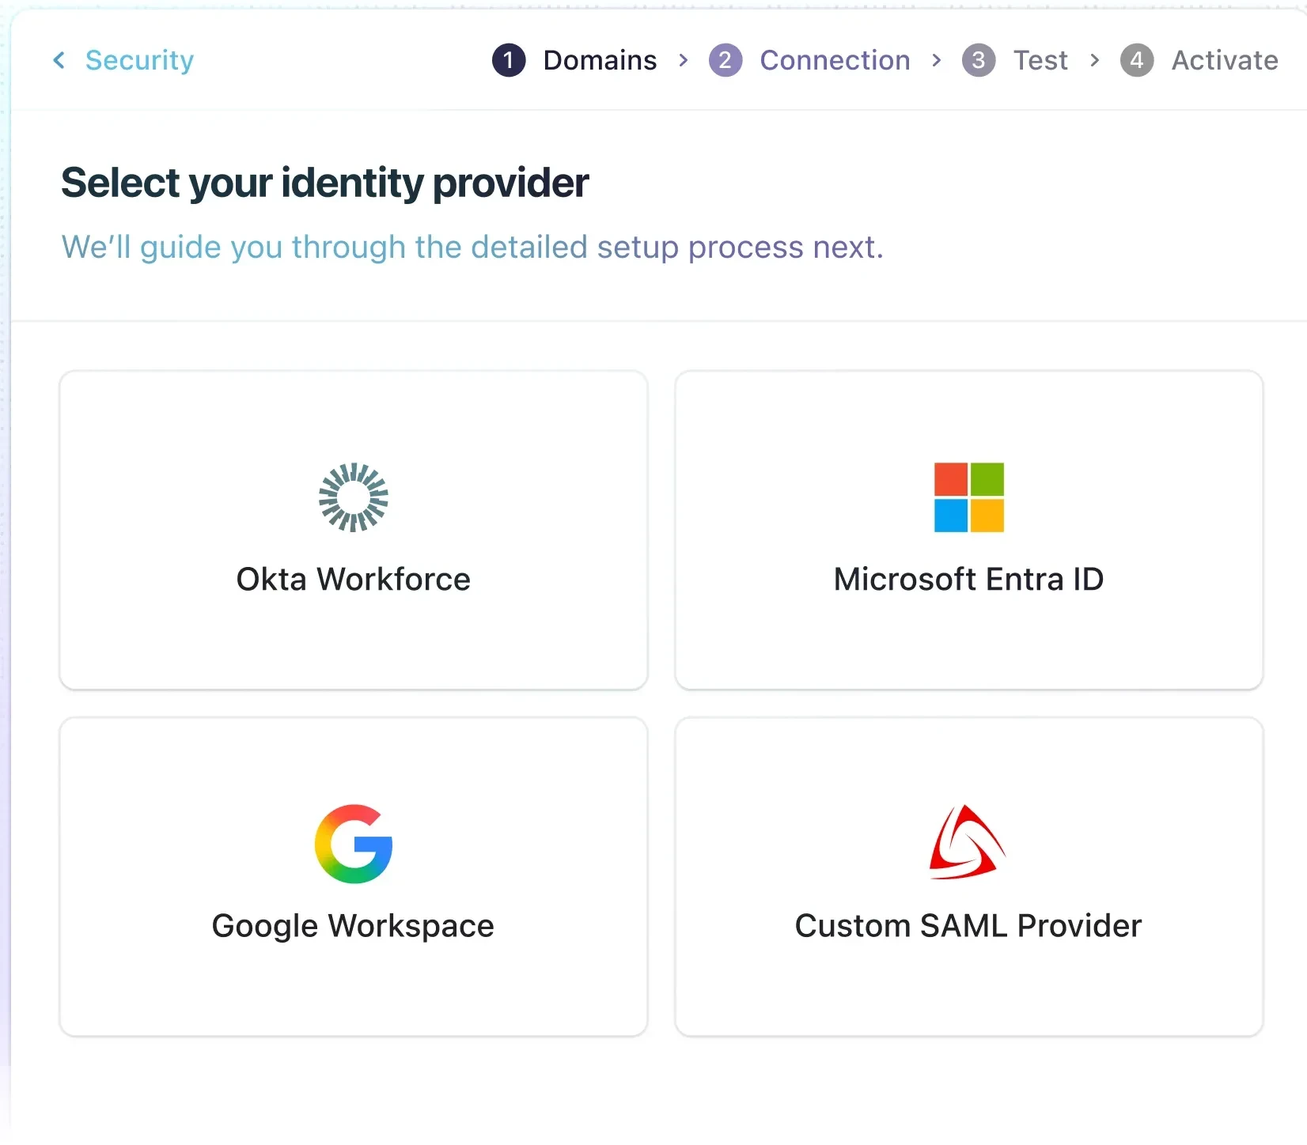Screen dimensions: 1307x1145
Task: Click the chevron between Domains and Connection
Action: coord(684,60)
